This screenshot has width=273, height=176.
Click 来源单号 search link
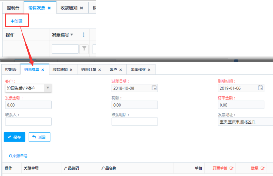click(18, 156)
